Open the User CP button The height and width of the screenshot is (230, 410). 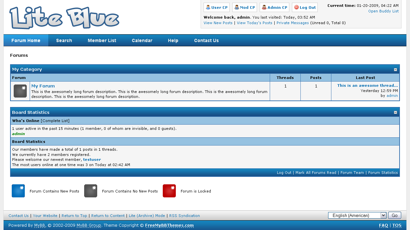[x=217, y=8]
